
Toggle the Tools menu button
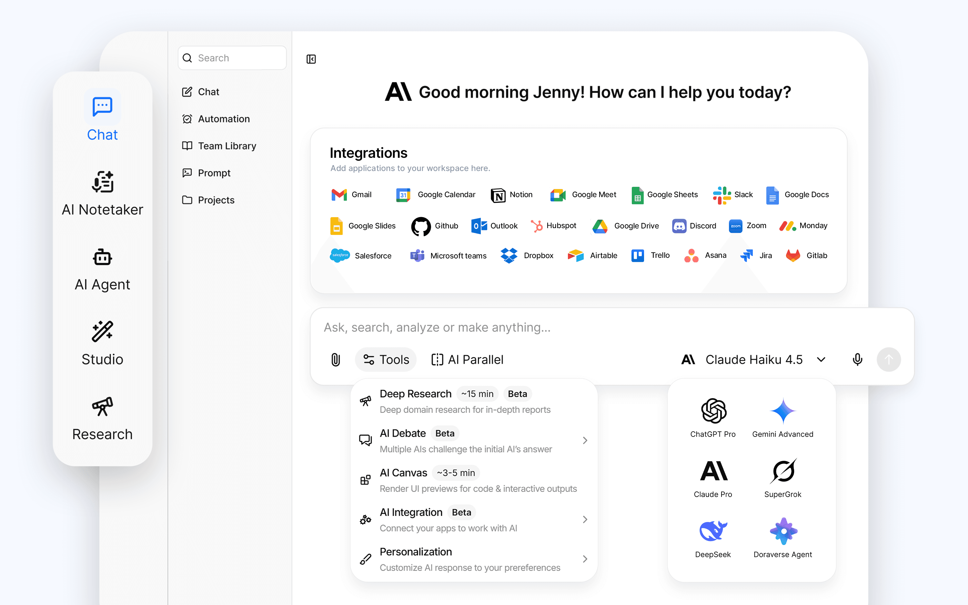(386, 359)
